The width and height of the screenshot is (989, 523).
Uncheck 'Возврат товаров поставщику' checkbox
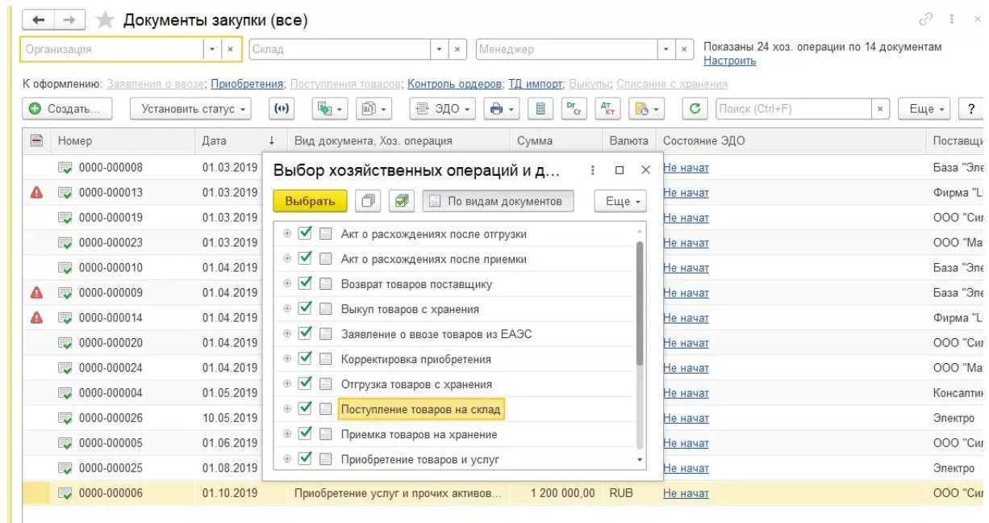coord(305,284)
